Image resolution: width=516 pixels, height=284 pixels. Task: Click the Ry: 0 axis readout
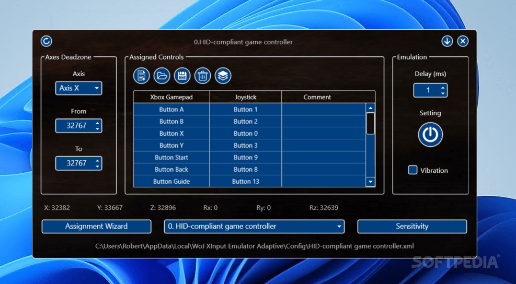(263, 208)
